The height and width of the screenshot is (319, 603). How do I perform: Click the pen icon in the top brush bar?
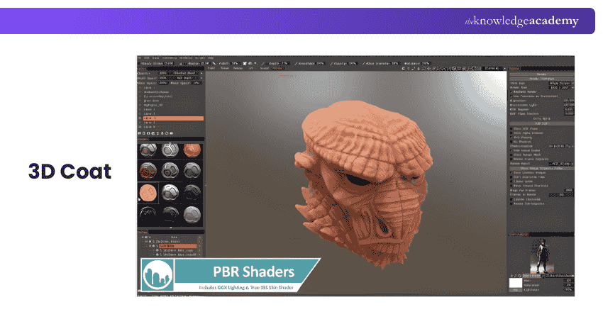click(214, 63)
